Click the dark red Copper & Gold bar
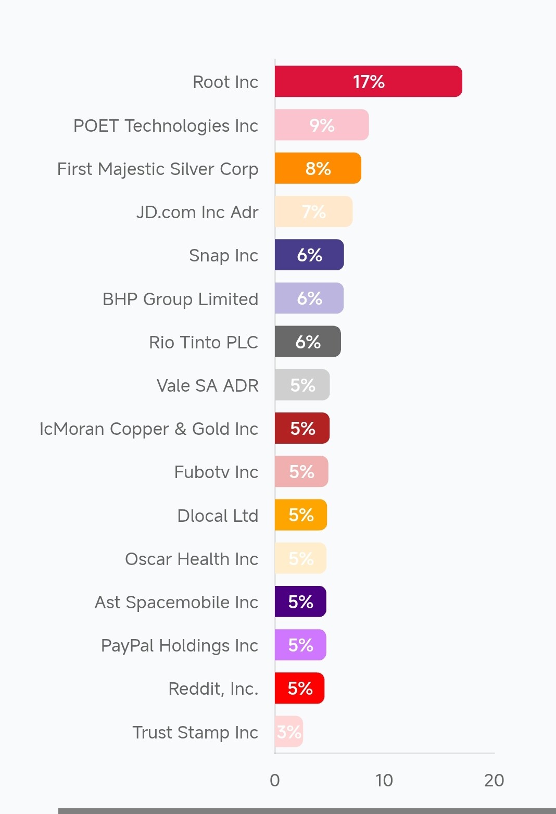556x814 pixels. point(302,428)
